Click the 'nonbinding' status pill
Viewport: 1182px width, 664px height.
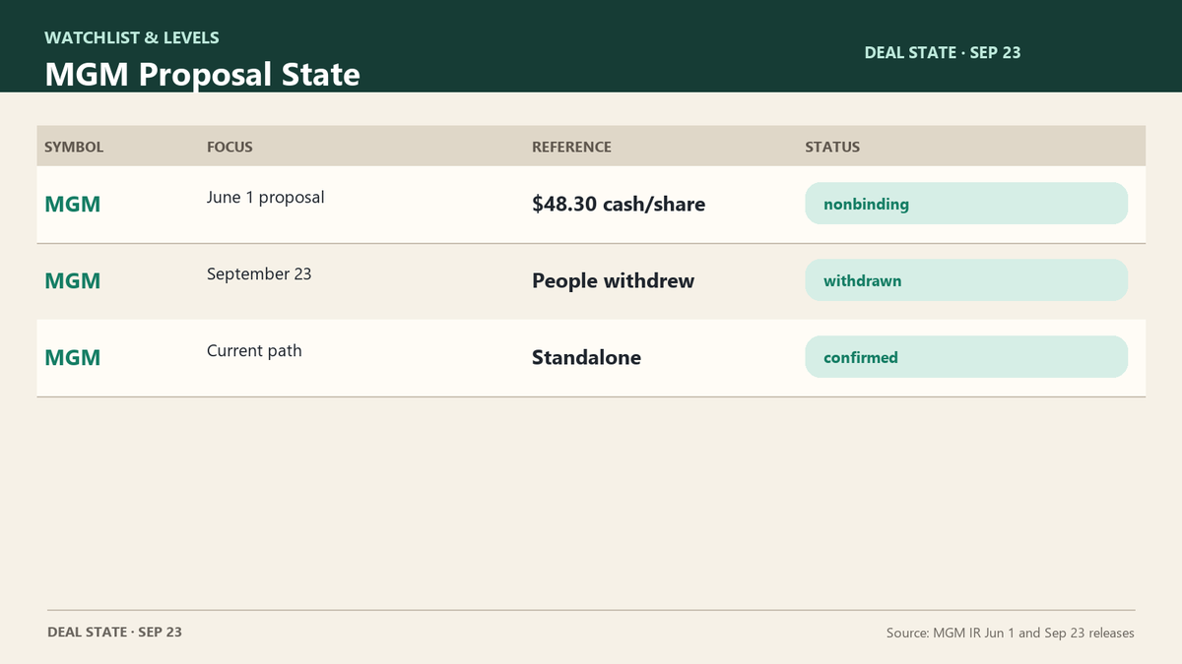coord(966,204)
